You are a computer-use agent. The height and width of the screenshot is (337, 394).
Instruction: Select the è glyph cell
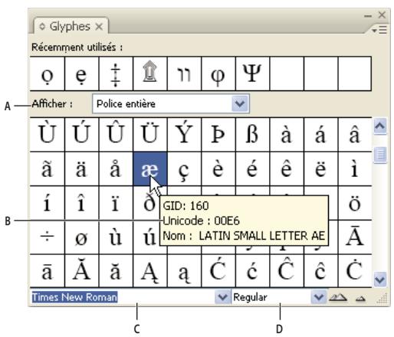point(218,168)
